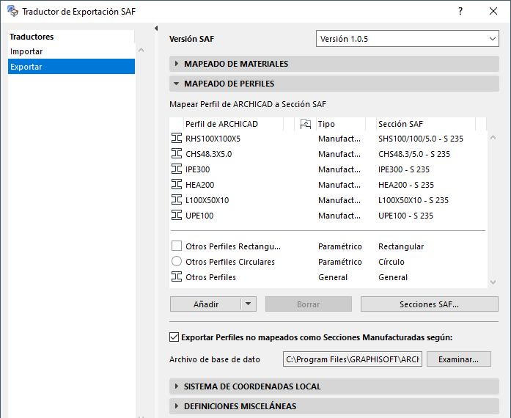511x418 pixels.
Task: Click the column header icon next to Tipo
Action: 306,124
